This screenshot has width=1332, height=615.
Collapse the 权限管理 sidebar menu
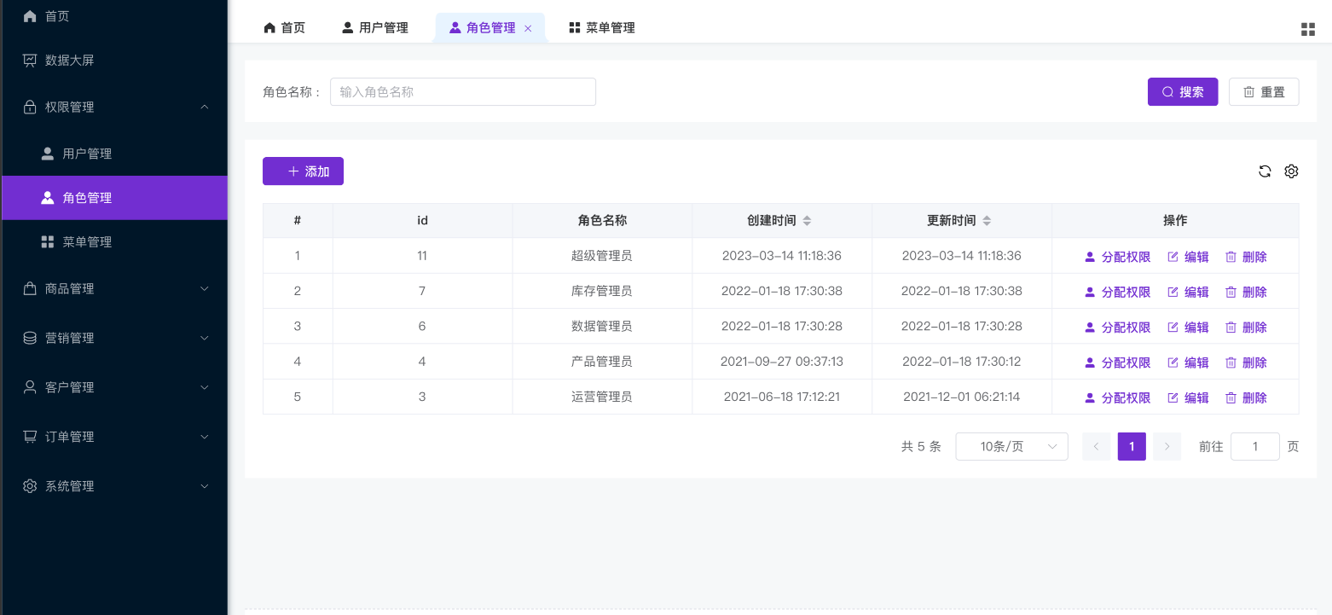(x=114, y=107)
